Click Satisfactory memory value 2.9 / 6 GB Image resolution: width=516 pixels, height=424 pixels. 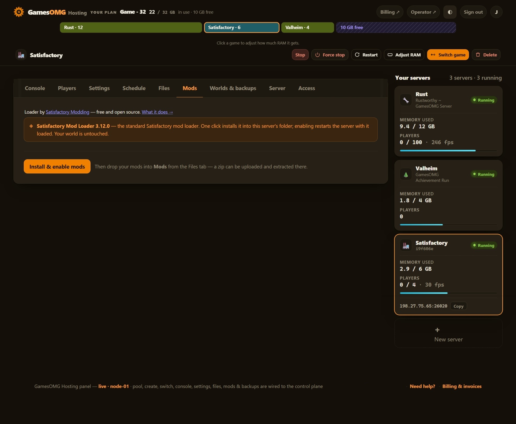[x=415, y=269]
